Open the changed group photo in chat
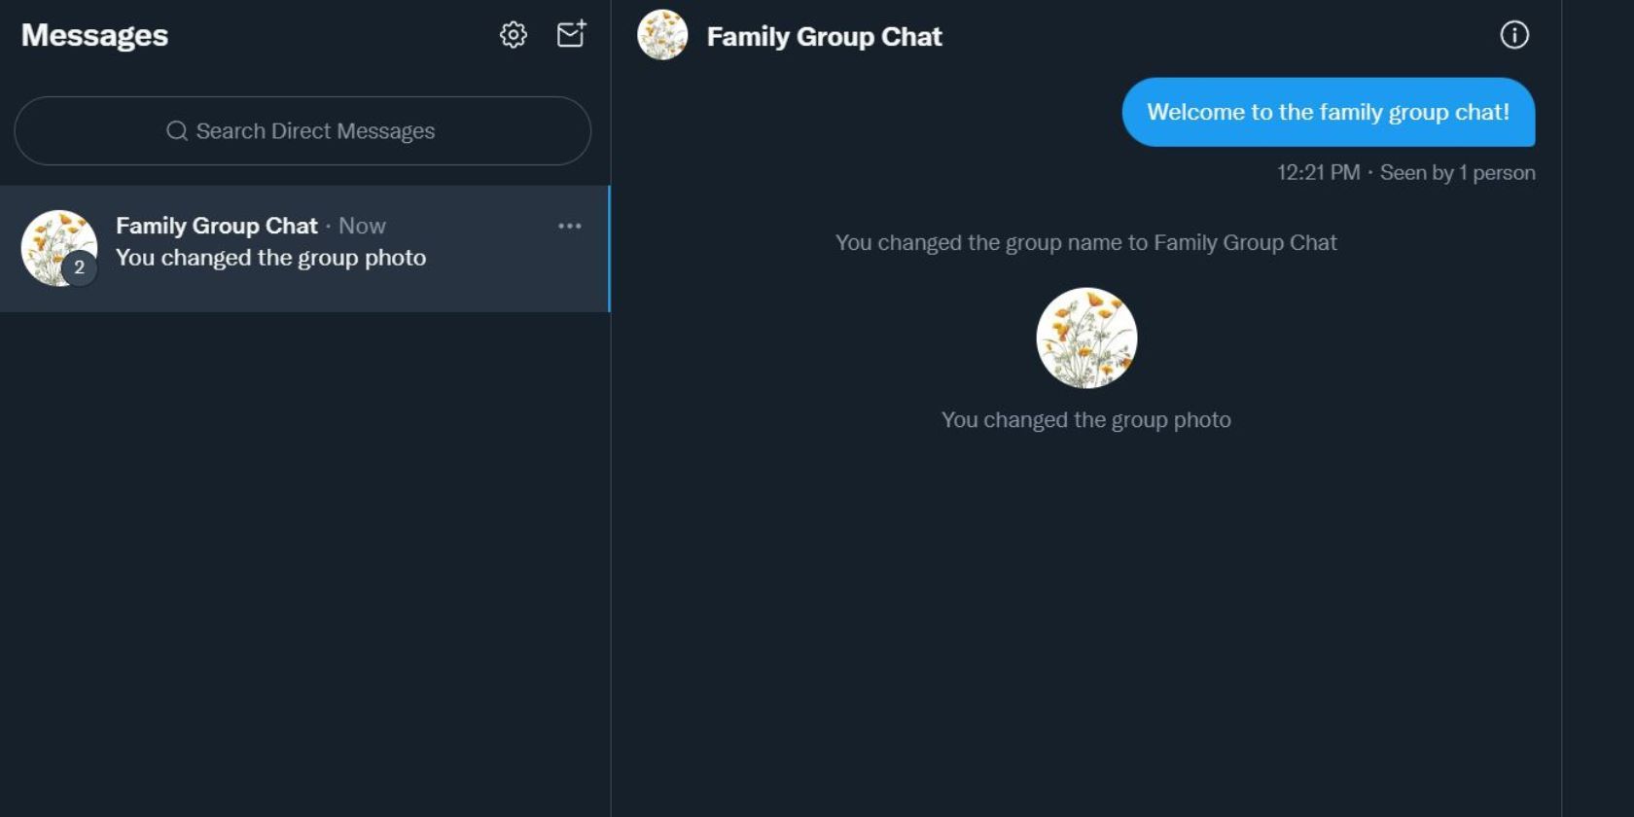The image size is (1634, 817). pos(1086,337)
